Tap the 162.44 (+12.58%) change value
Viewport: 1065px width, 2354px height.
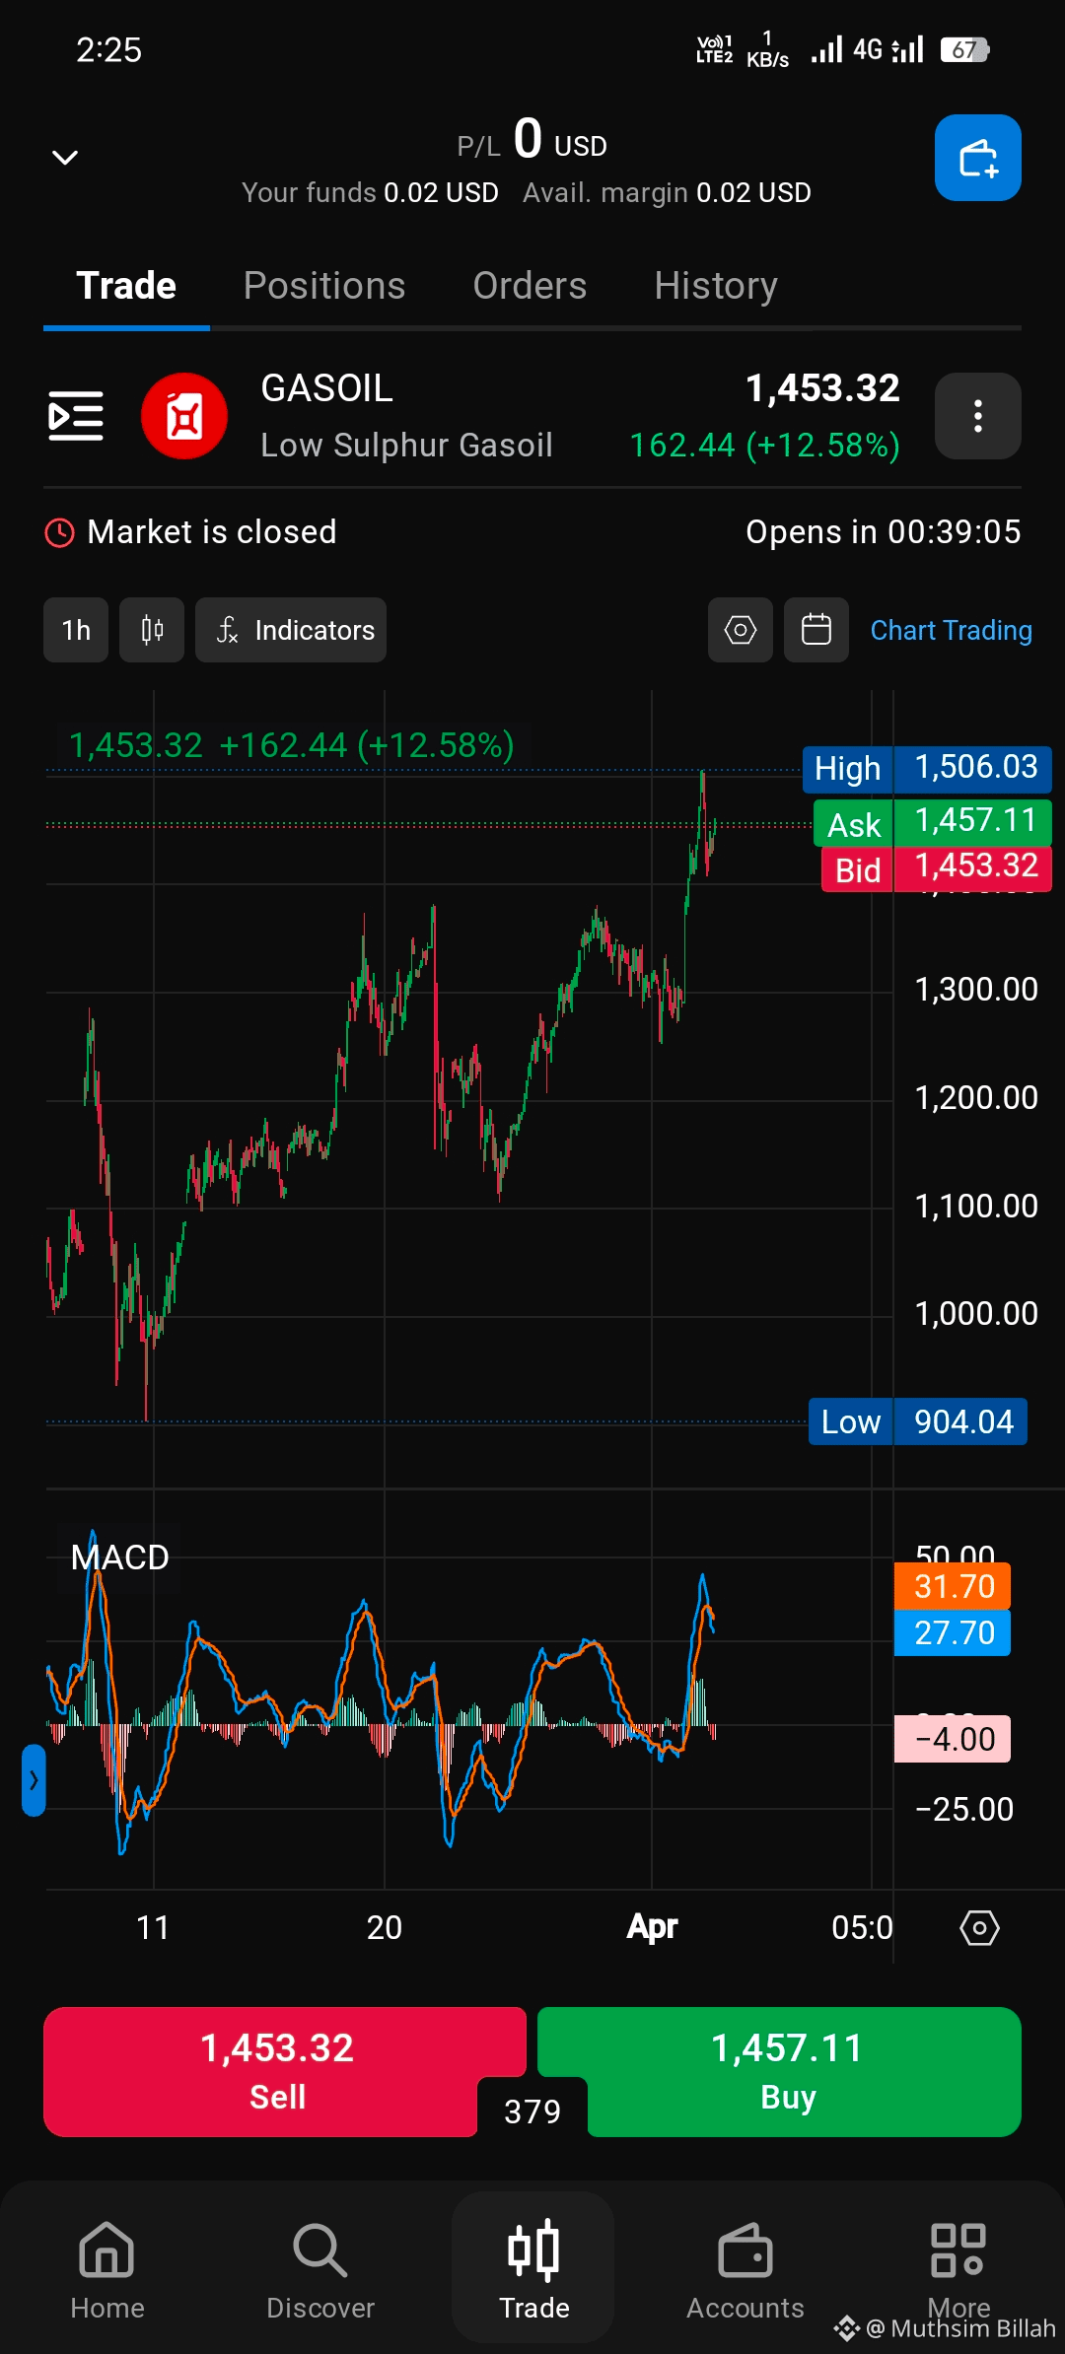(765, 446)
